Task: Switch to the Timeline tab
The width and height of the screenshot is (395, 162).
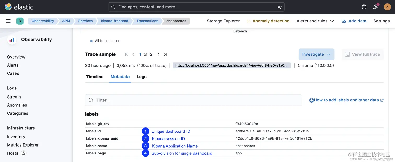Action: click(x=95, y=77)
